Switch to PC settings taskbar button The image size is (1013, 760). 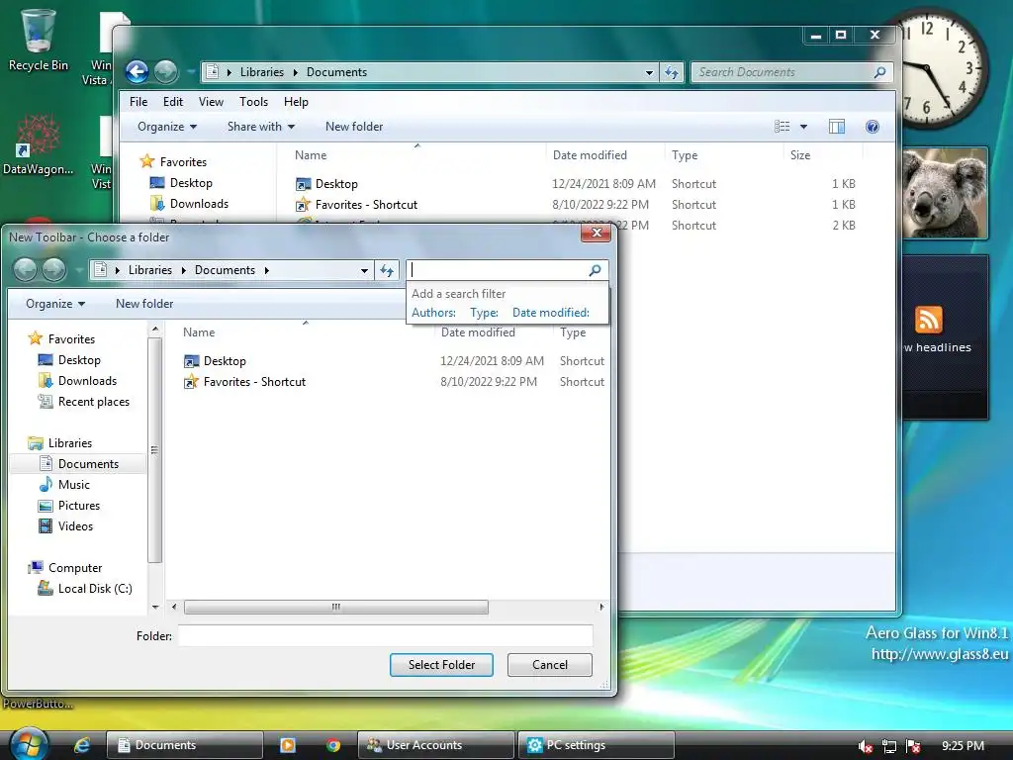point(596,745)
